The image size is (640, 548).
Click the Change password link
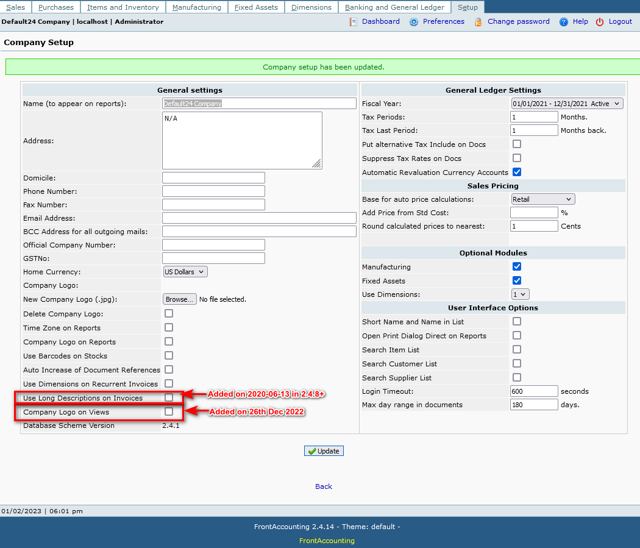[x=518, y=21]
